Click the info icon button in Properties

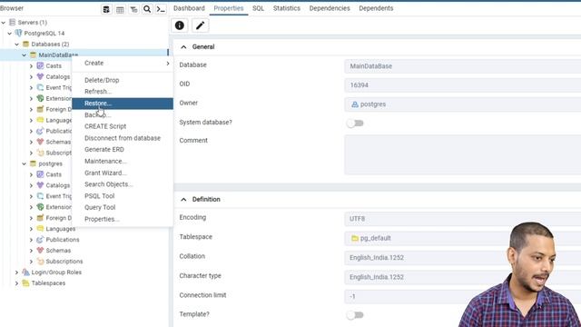pos(180,25)
